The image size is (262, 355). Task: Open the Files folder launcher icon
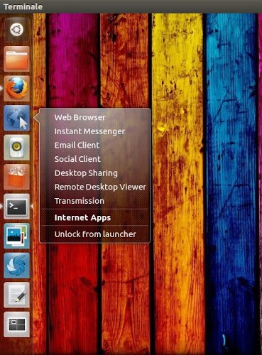click(x=16, y=59)
